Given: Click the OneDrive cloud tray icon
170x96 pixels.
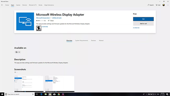Looking at the screenshot, I should click(149, 94).
